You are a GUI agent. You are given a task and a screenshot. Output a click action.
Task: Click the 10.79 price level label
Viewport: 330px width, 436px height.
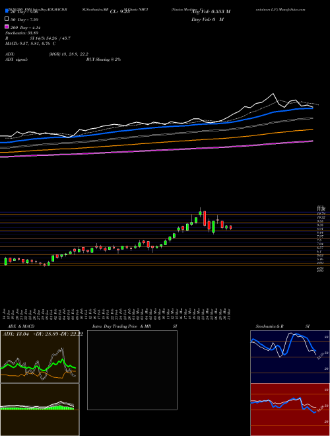[x=321, y=213]
